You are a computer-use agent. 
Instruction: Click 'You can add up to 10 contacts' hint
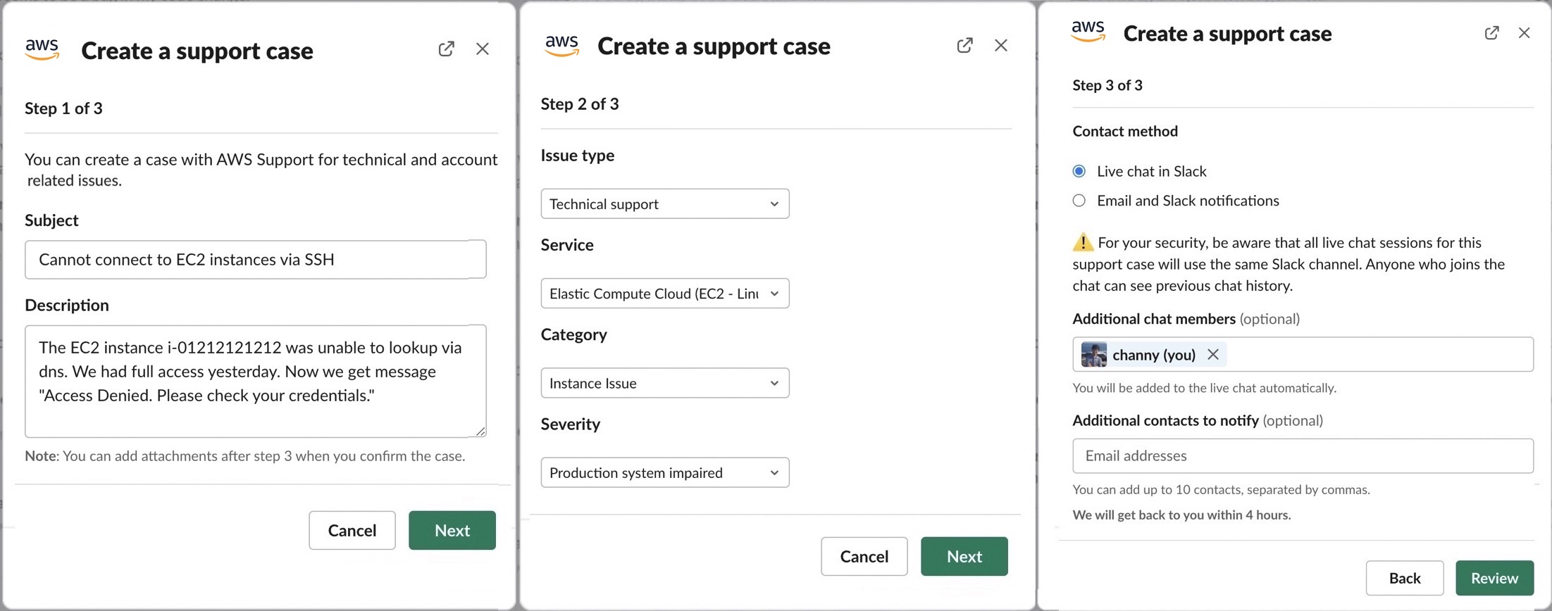tap(1221, 489)
